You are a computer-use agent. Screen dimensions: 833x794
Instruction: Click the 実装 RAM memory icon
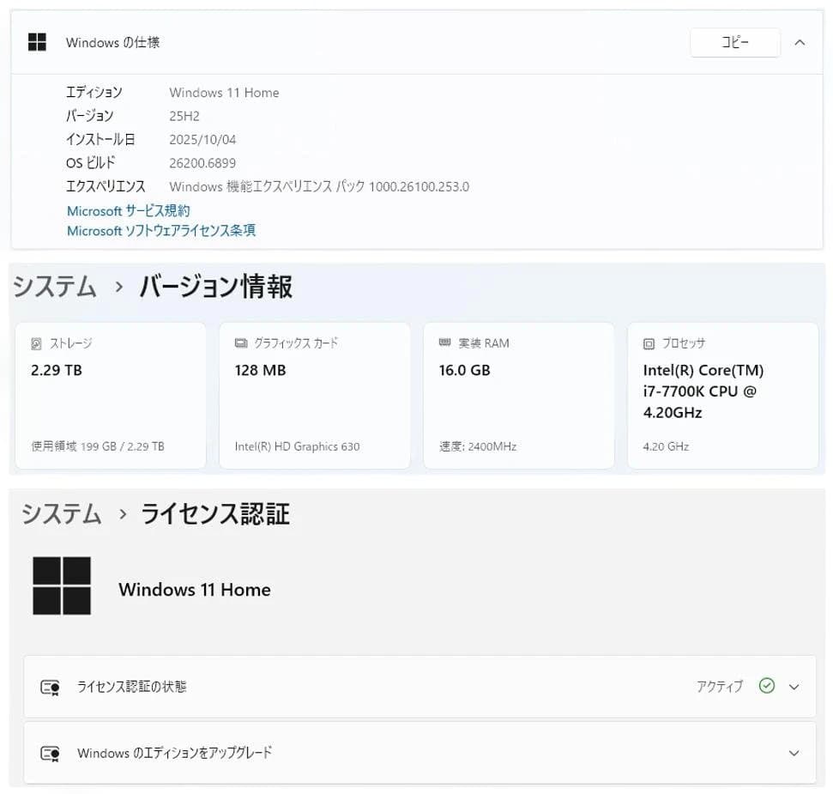tap(444, 343)
